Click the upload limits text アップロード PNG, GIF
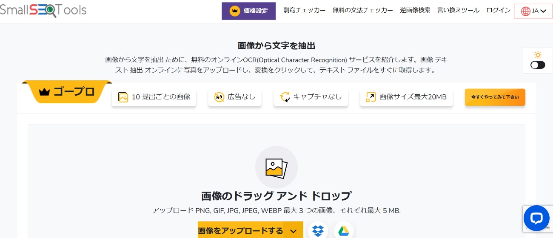This screenshot has width=553, height=238. [276, 210]
